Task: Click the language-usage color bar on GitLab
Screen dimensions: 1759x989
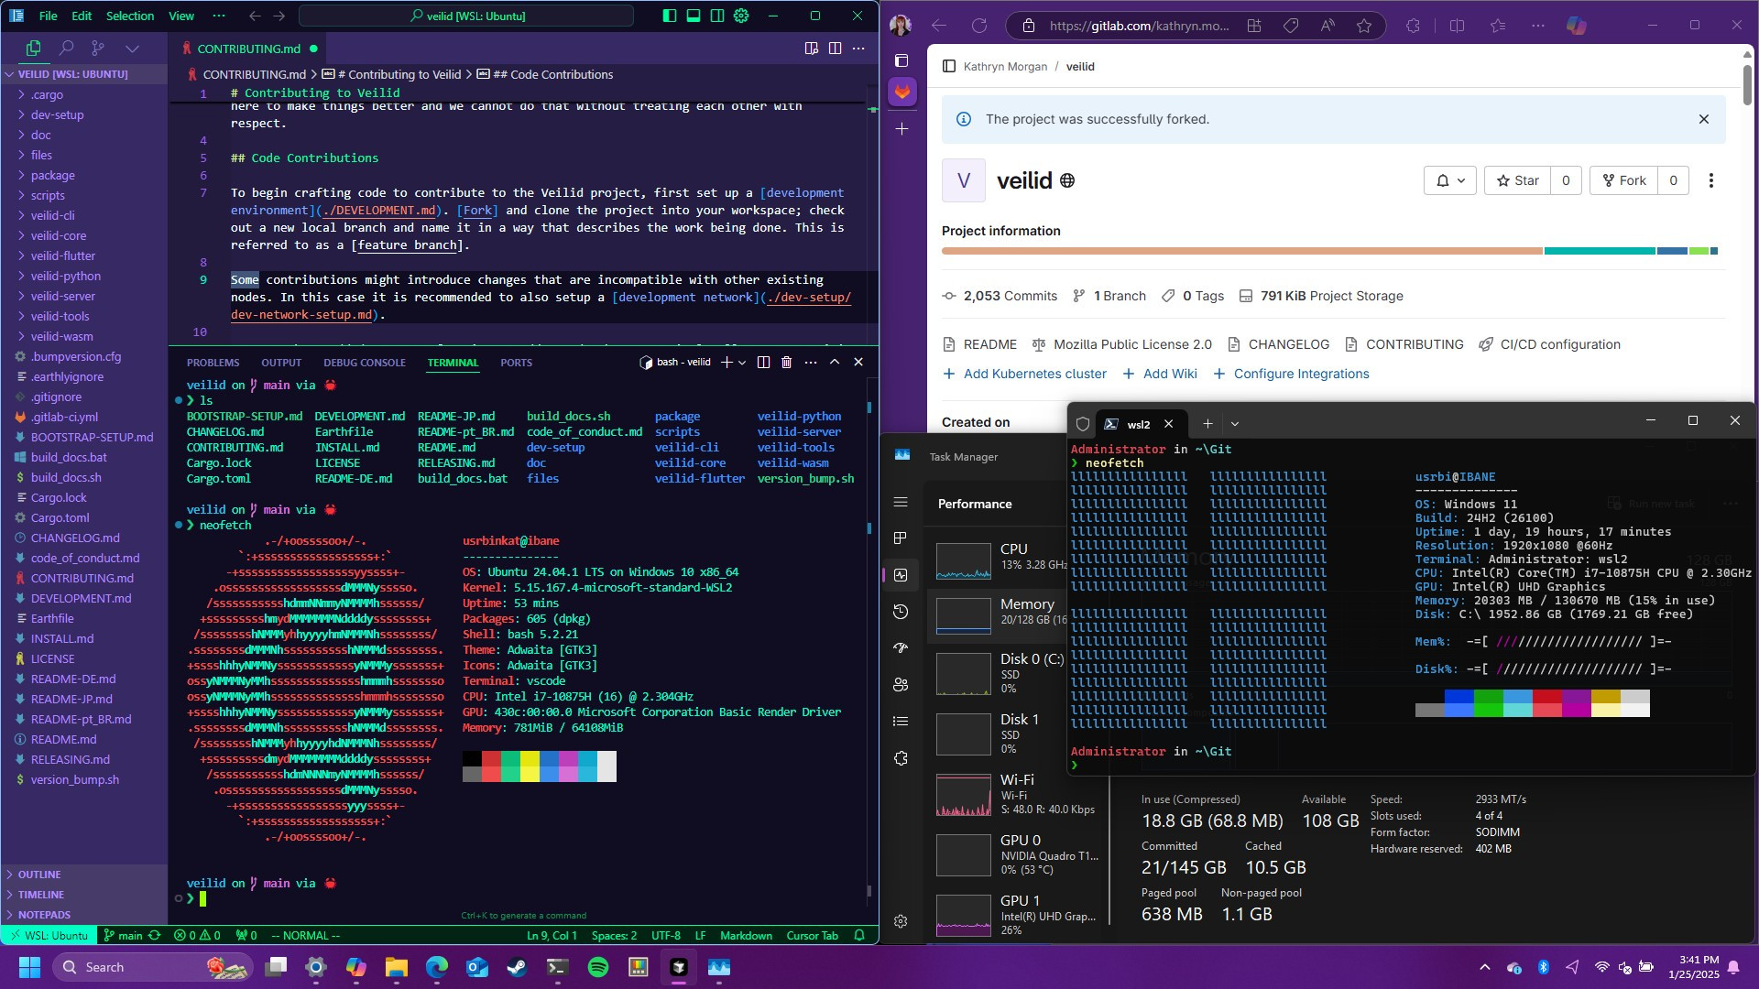Action: tap(1329, 251)
